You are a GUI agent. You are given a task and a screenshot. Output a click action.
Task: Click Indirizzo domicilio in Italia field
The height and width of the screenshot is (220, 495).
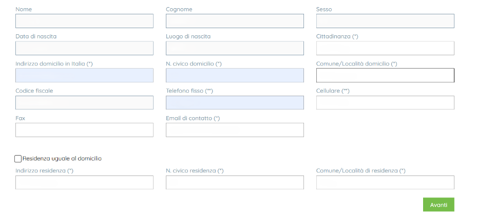tap(84, 75)
